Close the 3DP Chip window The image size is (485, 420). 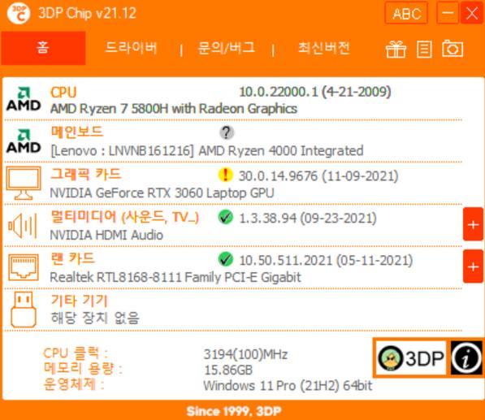pos(472,13)
